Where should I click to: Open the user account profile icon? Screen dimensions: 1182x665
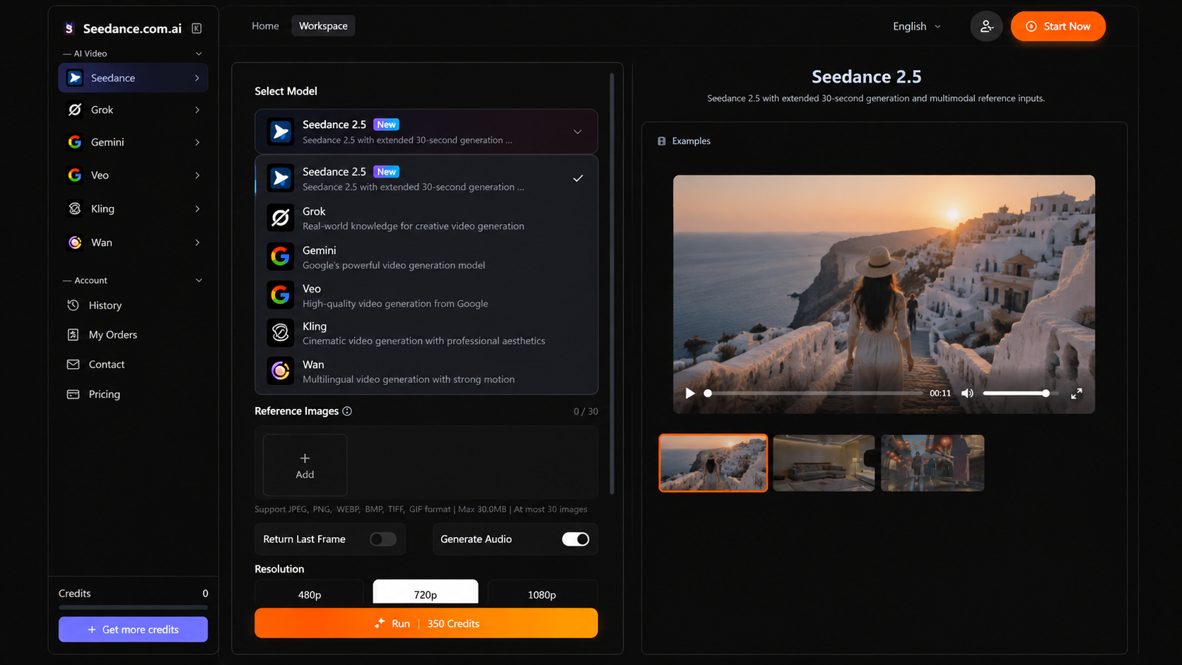click(986, 27)
